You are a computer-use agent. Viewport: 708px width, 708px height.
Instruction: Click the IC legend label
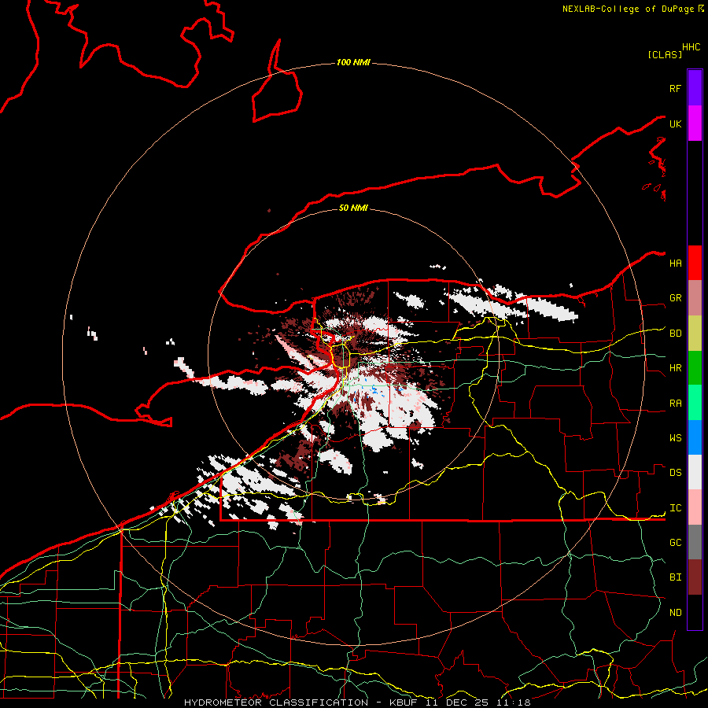pos(675,508)
